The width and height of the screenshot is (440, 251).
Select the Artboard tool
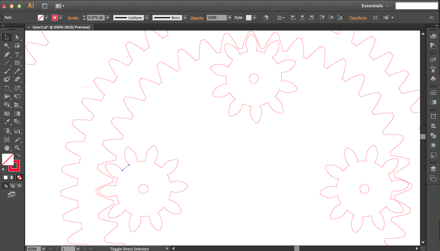click(x=7, y=140)
